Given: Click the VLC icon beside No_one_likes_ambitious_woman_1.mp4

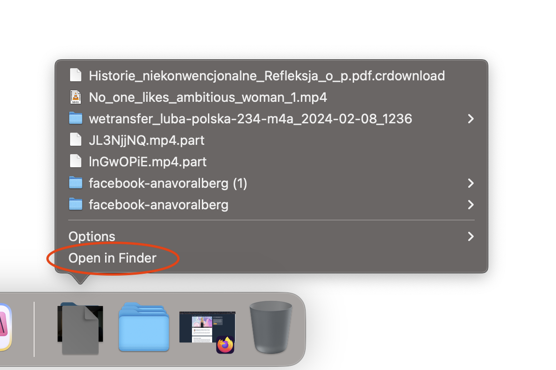Looking at the screenshot, I should [76, 97].
